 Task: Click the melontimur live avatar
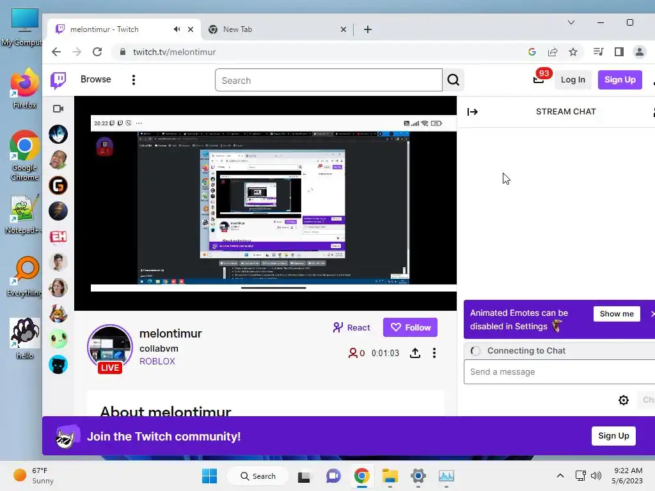tap(110, 348)
